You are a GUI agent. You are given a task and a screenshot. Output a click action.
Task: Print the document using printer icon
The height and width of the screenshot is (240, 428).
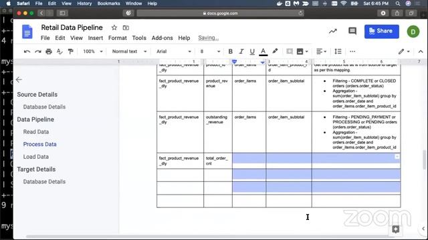49,51
